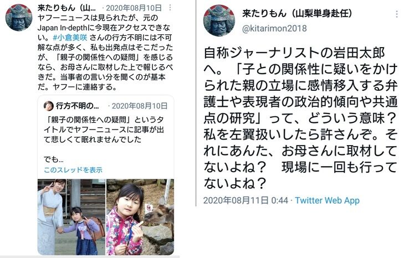Open the quoted tweet author name 行方不明の...
404x258 pixels.
(77, 106)
